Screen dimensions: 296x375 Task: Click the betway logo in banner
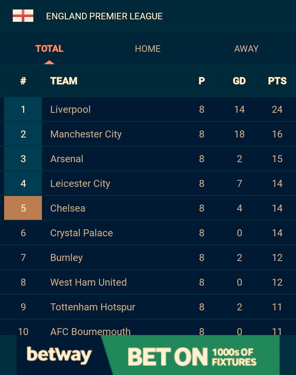[x=59, y=355]
